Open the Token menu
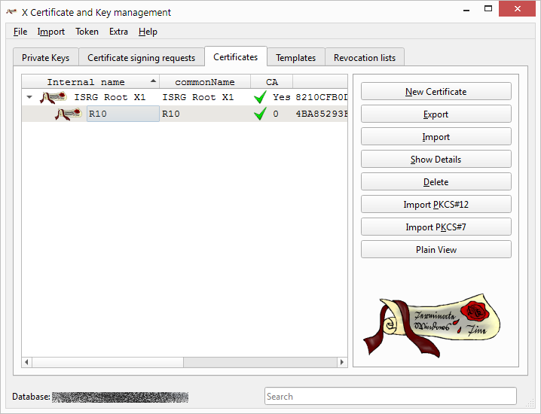Viewport: 541px width, 414px height. pyautogui.click(x=87, y=32)
